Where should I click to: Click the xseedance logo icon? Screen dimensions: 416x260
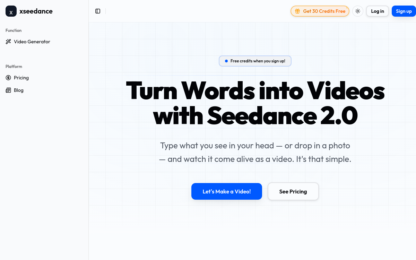11,11
